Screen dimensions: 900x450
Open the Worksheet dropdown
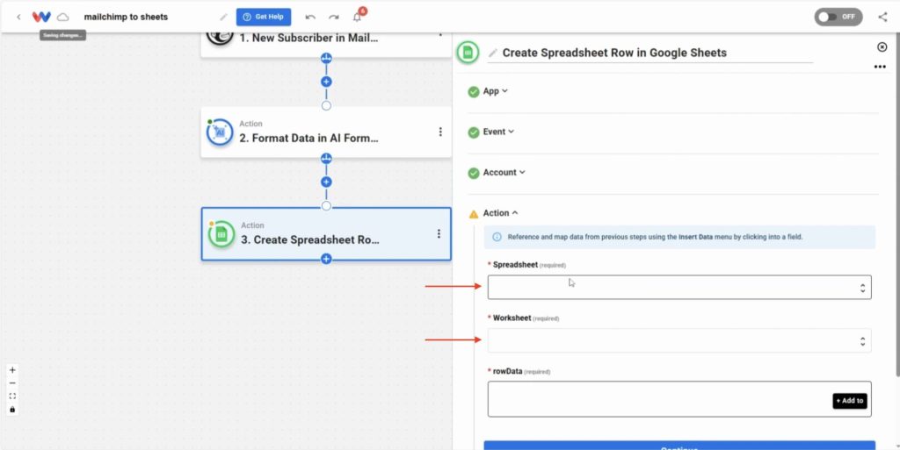pyautogui.click(x=679, y=340)
